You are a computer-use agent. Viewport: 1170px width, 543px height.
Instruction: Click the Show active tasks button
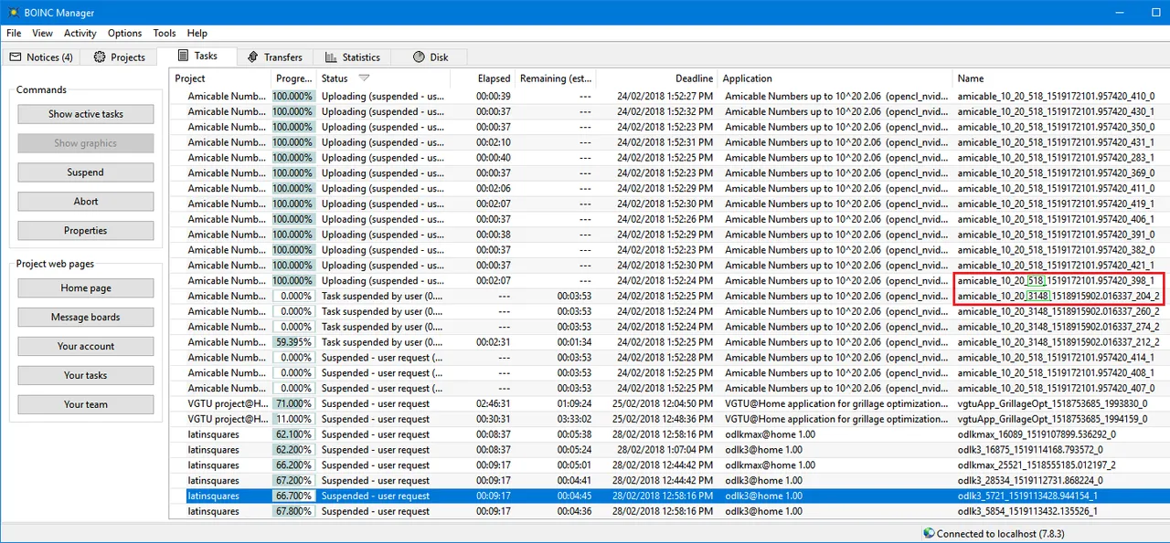(x=86, y=114)
